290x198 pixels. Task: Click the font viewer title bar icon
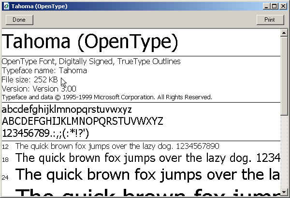click(6, 6)
